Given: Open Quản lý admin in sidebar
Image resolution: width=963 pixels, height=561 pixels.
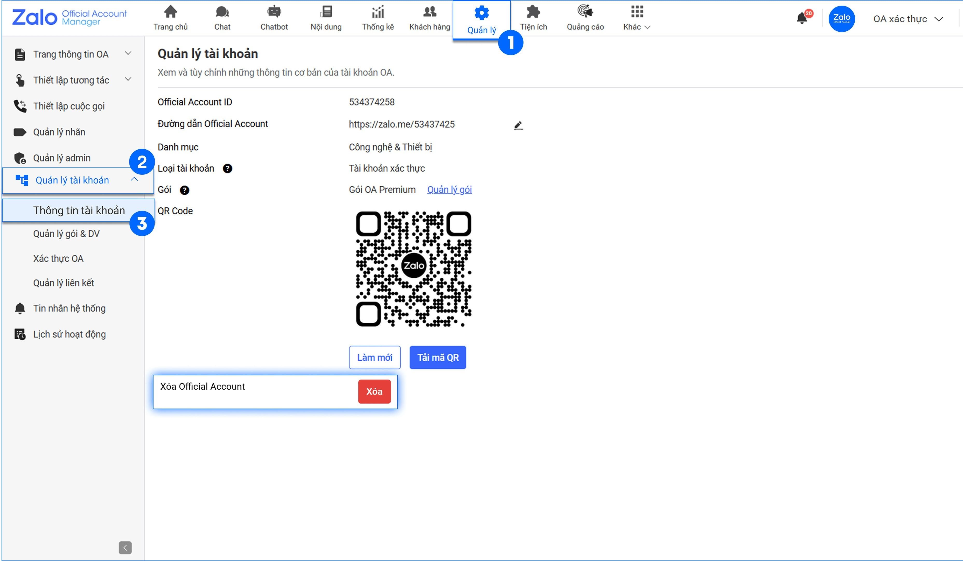Looking at the screenshot, I should click(x=61, y=158).
